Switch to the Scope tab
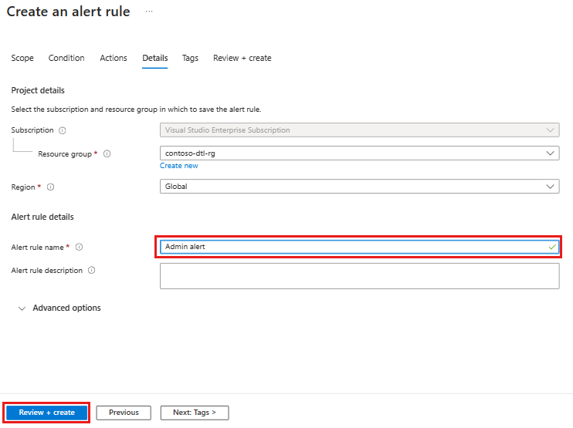 (22, 58)
